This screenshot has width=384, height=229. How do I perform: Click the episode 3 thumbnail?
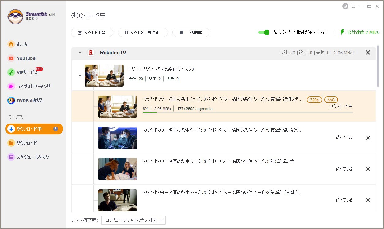click(118, 169)
